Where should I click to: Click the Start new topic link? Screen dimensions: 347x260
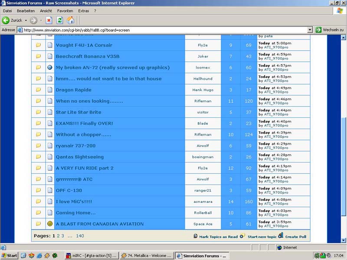click(262, 237)
